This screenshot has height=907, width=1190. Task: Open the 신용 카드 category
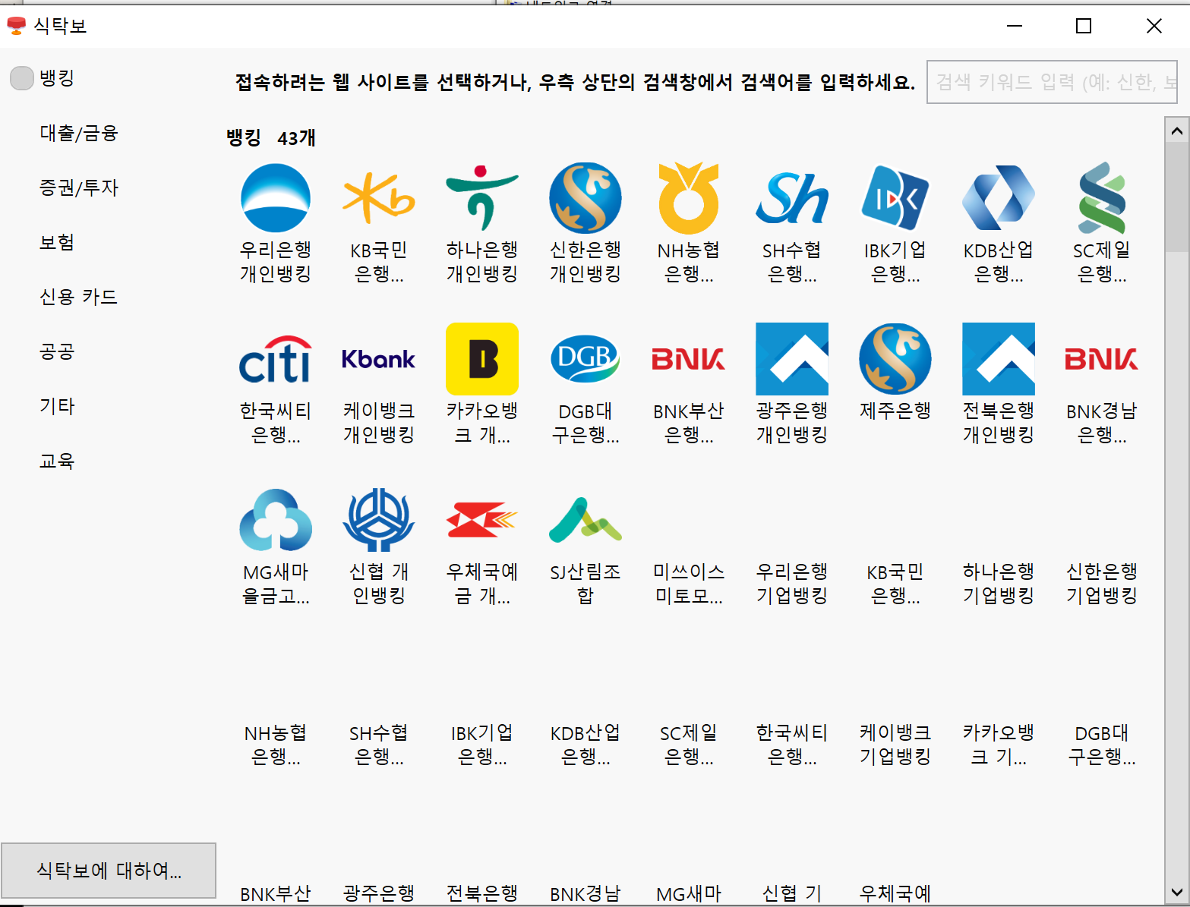pyautogui.click(x=79, y=297)
